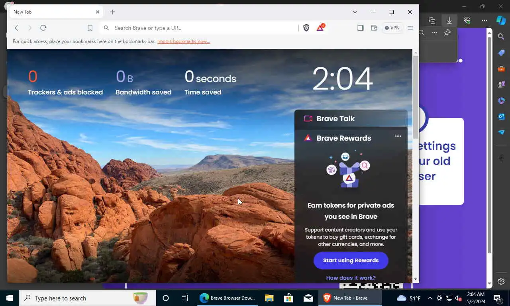Click the 2:04 clock widget

(343, 79)
